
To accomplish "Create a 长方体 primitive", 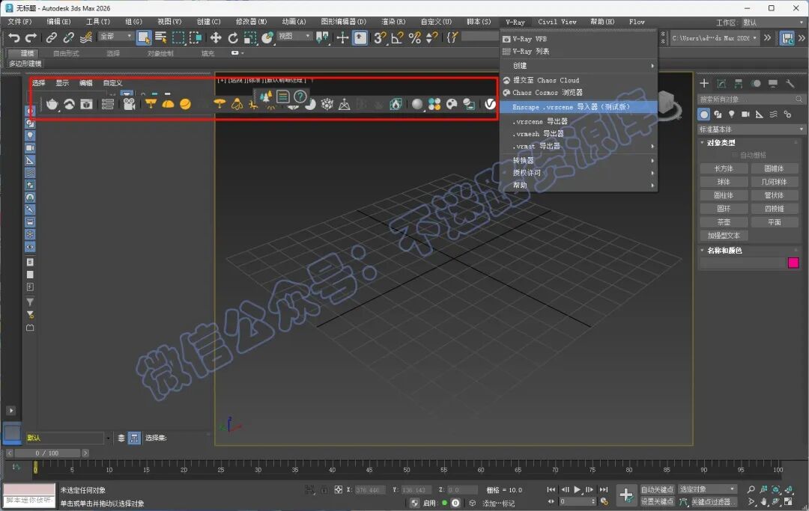I will [x=724, y=168].
